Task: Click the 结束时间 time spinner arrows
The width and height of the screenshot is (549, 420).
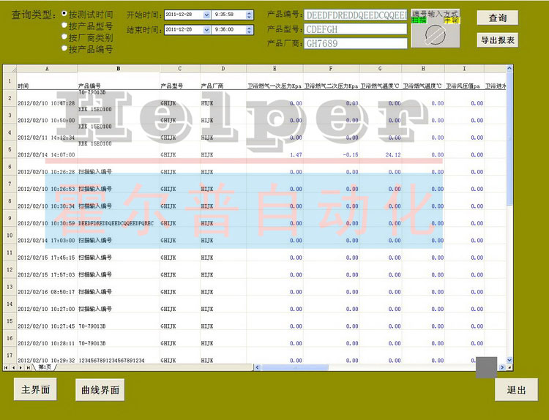Action: click(249, 30)
